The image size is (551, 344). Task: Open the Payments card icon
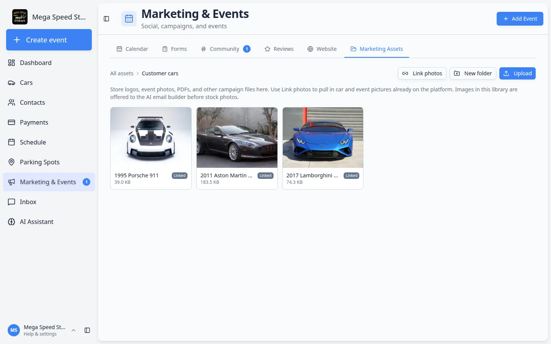11,122
